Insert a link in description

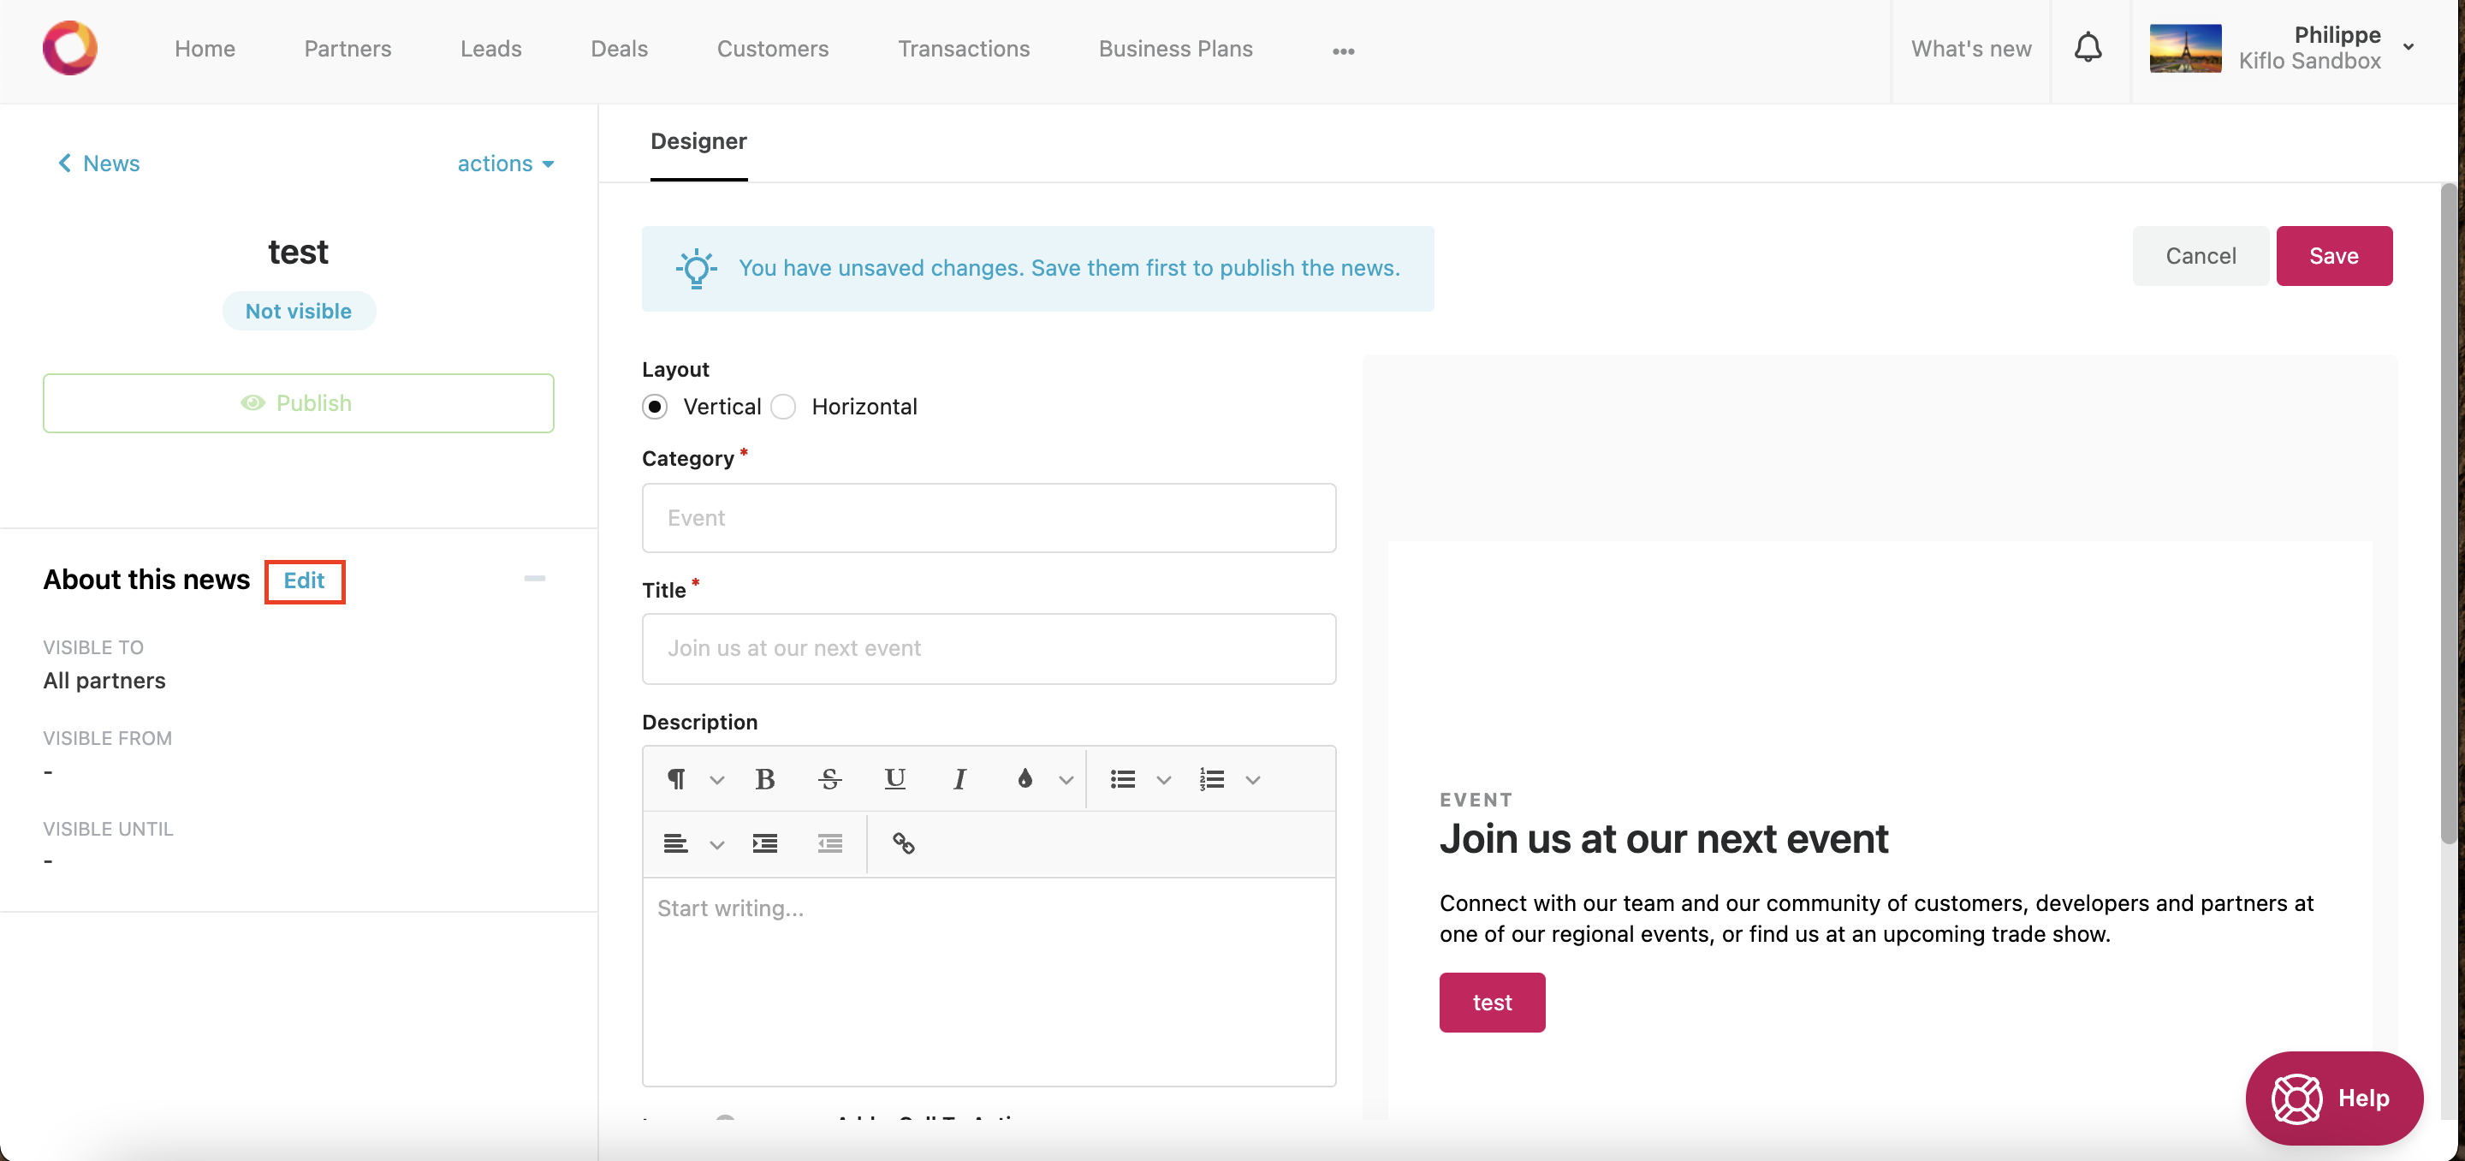coord(902,843)
